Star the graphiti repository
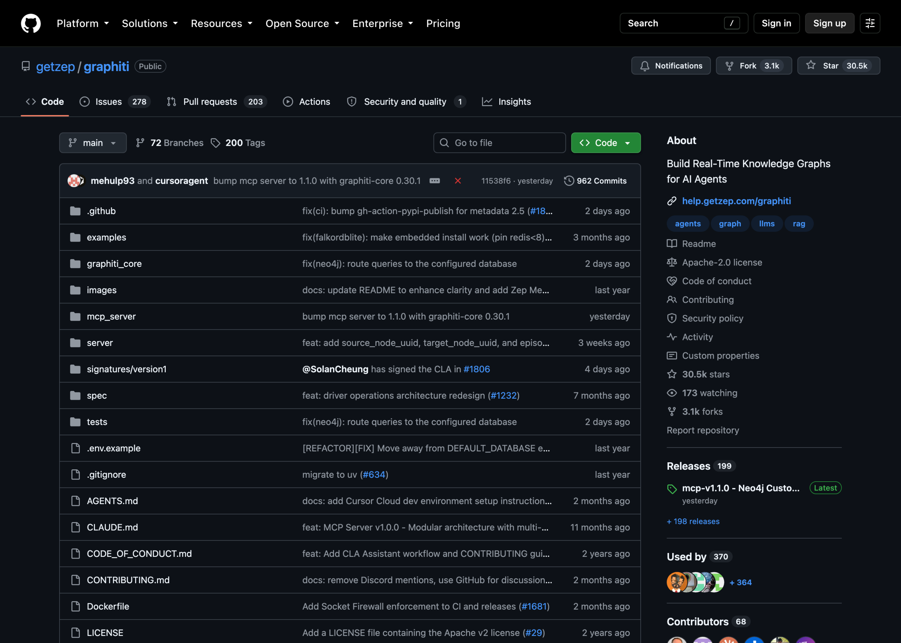Image resolution: width=901 pixels, height=643 pixels. click(838, 66)
